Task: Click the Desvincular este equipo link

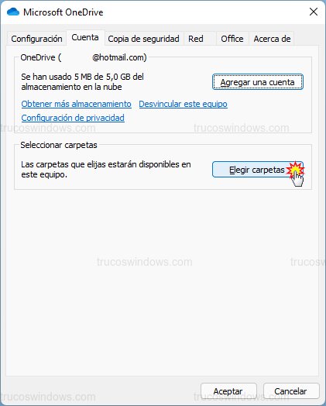Action: [184, 104]
